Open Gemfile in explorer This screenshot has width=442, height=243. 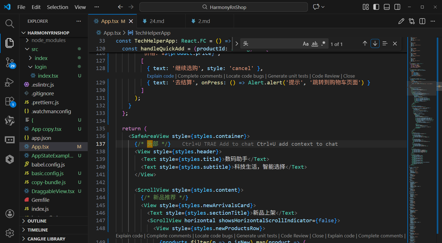click(x=53, y=200)
